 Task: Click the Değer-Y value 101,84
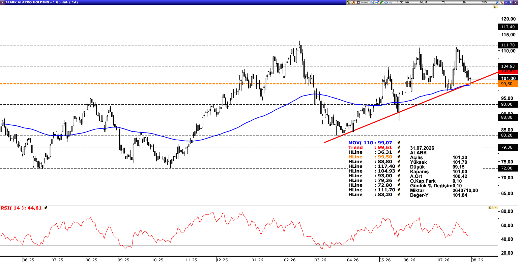tap(460, 195)
